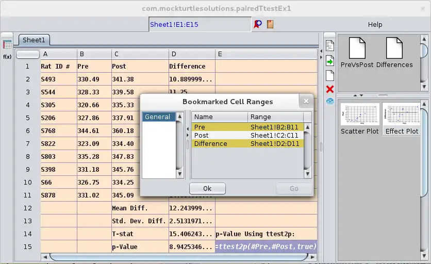Click the Mean Diff. label cell
This screenshot has width=431, height=264.
coord(140,208)
